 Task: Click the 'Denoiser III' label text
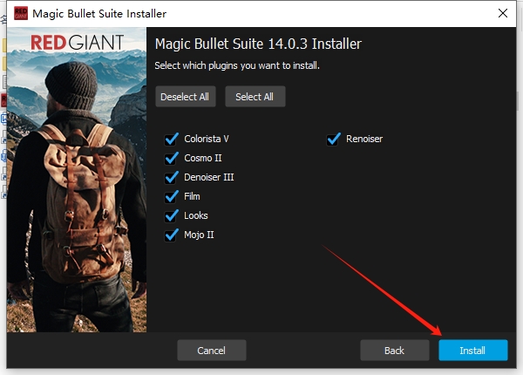pos(209,177)
